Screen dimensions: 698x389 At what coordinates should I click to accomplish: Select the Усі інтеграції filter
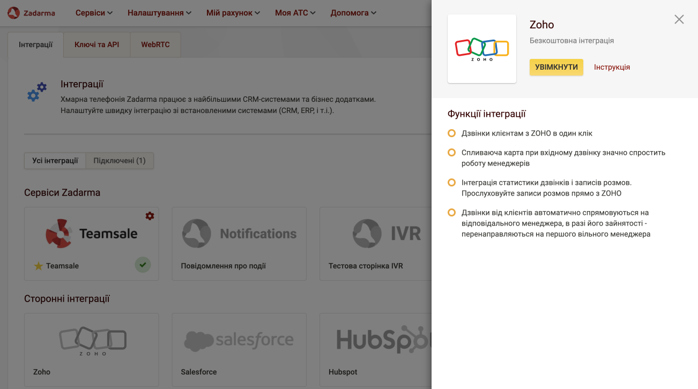55,161
